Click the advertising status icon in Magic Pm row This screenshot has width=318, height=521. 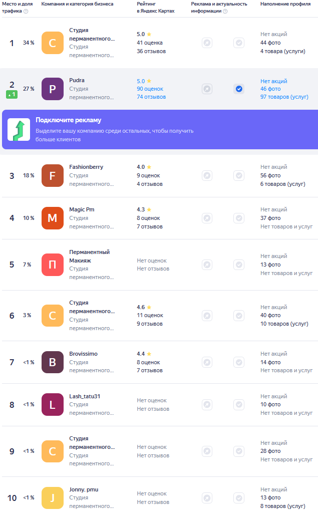tap(207, 218)
